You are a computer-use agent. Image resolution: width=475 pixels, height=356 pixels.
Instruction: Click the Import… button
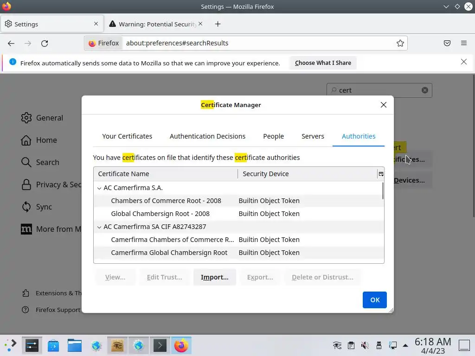click(x=214, y=277)
